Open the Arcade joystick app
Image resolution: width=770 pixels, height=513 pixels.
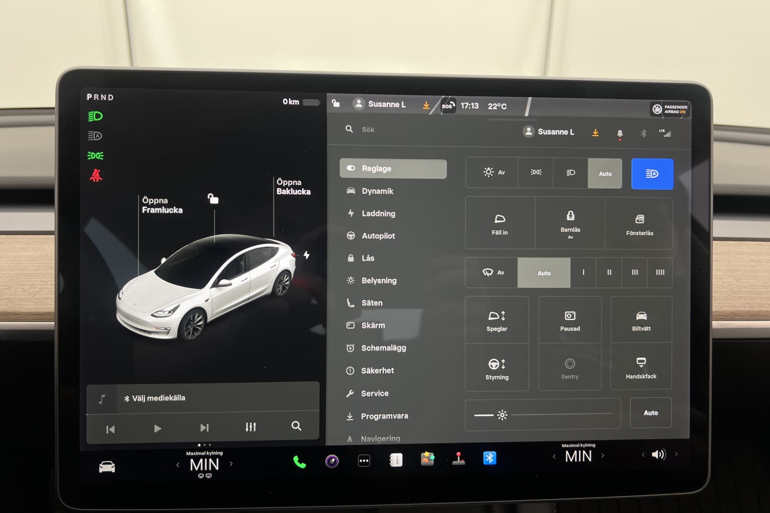(459, 458)
